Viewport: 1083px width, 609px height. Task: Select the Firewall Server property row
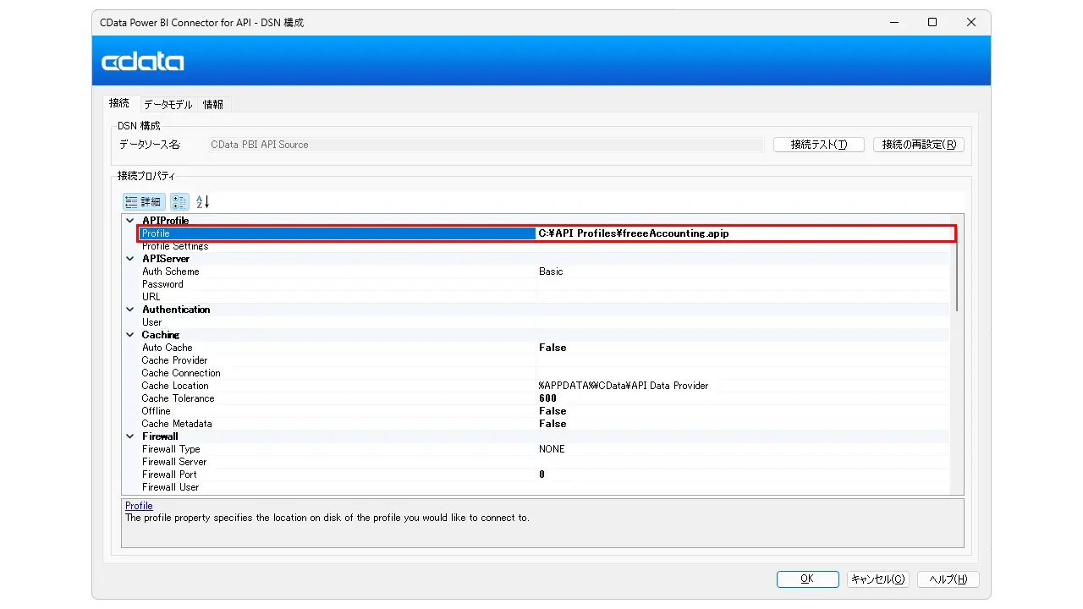click(x=544, y=462)
